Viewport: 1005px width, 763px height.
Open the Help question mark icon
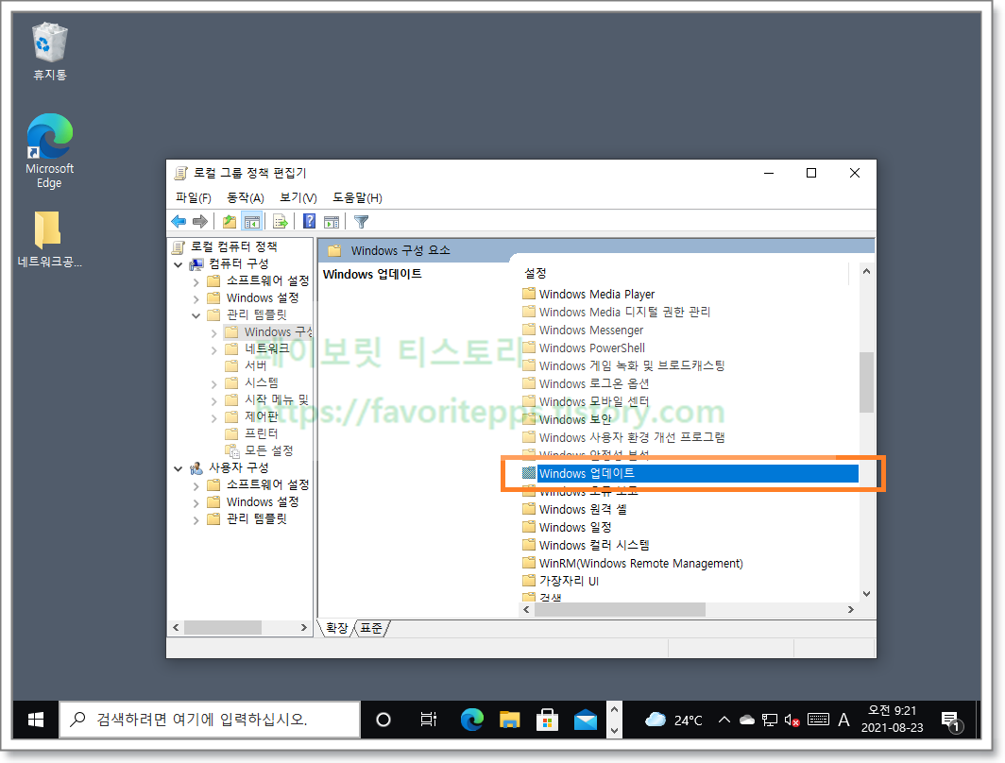point(309,222)
